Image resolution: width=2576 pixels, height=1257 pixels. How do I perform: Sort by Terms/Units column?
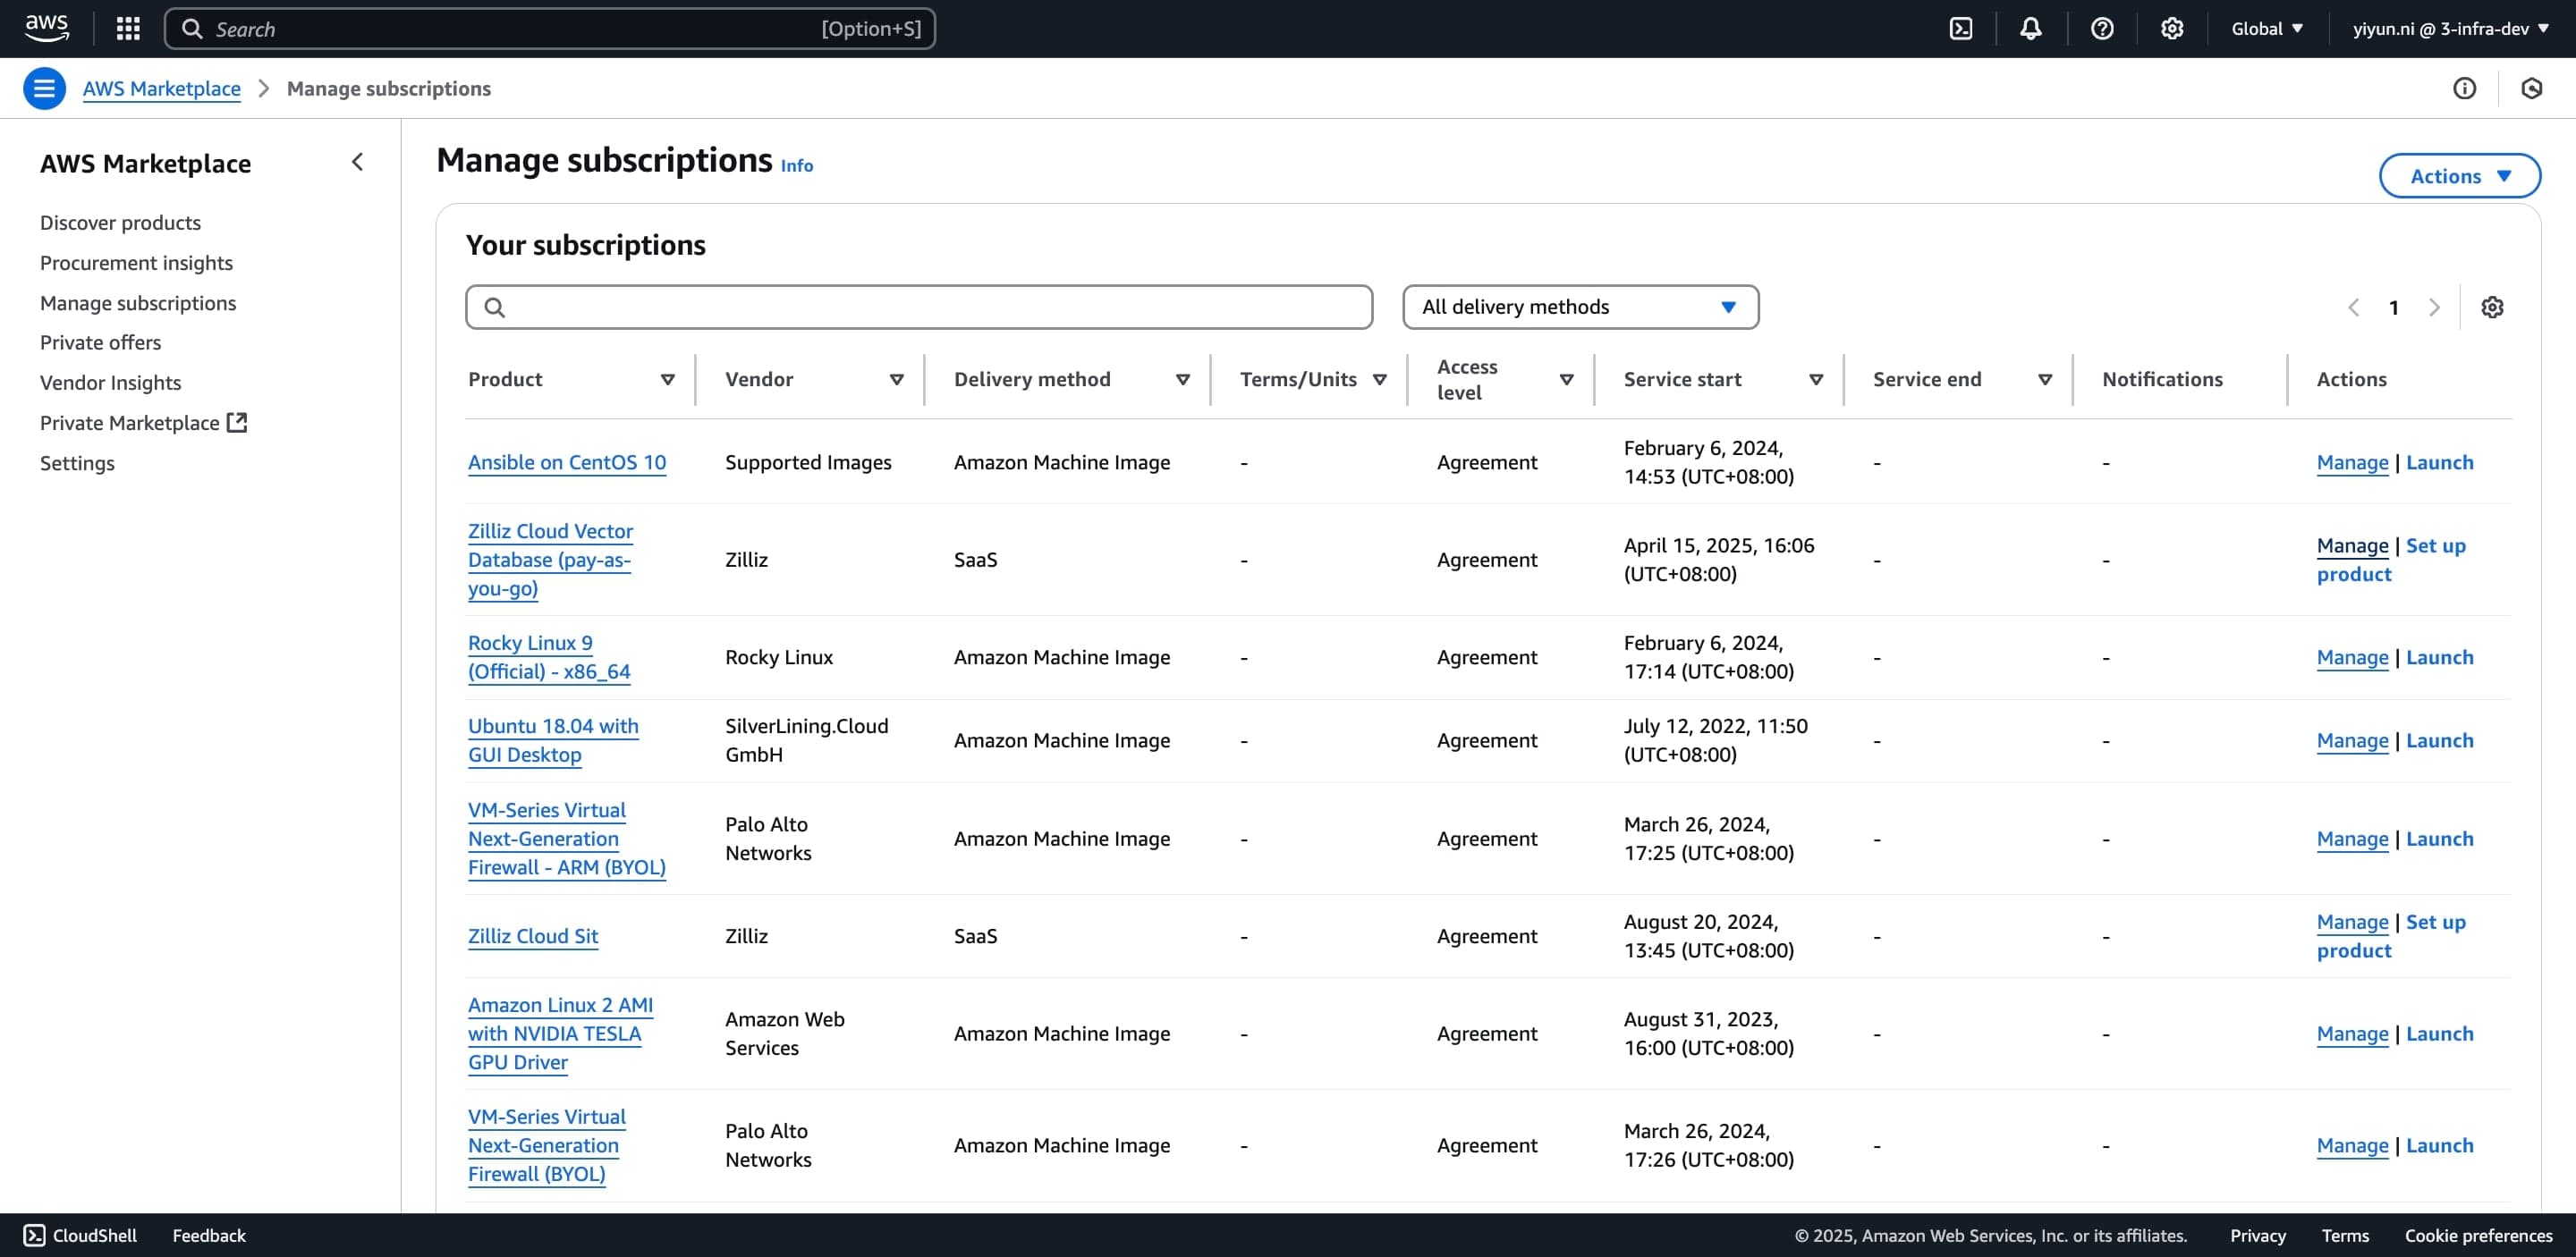1379,379
